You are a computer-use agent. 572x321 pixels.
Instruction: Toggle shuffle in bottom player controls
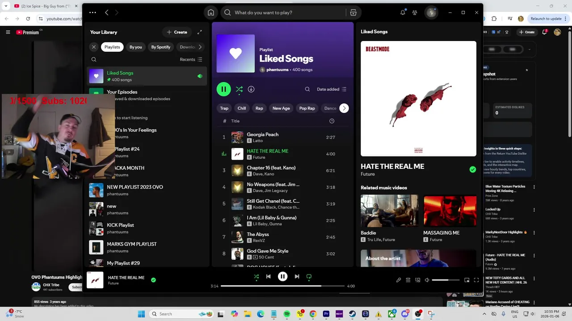(257, 276)
